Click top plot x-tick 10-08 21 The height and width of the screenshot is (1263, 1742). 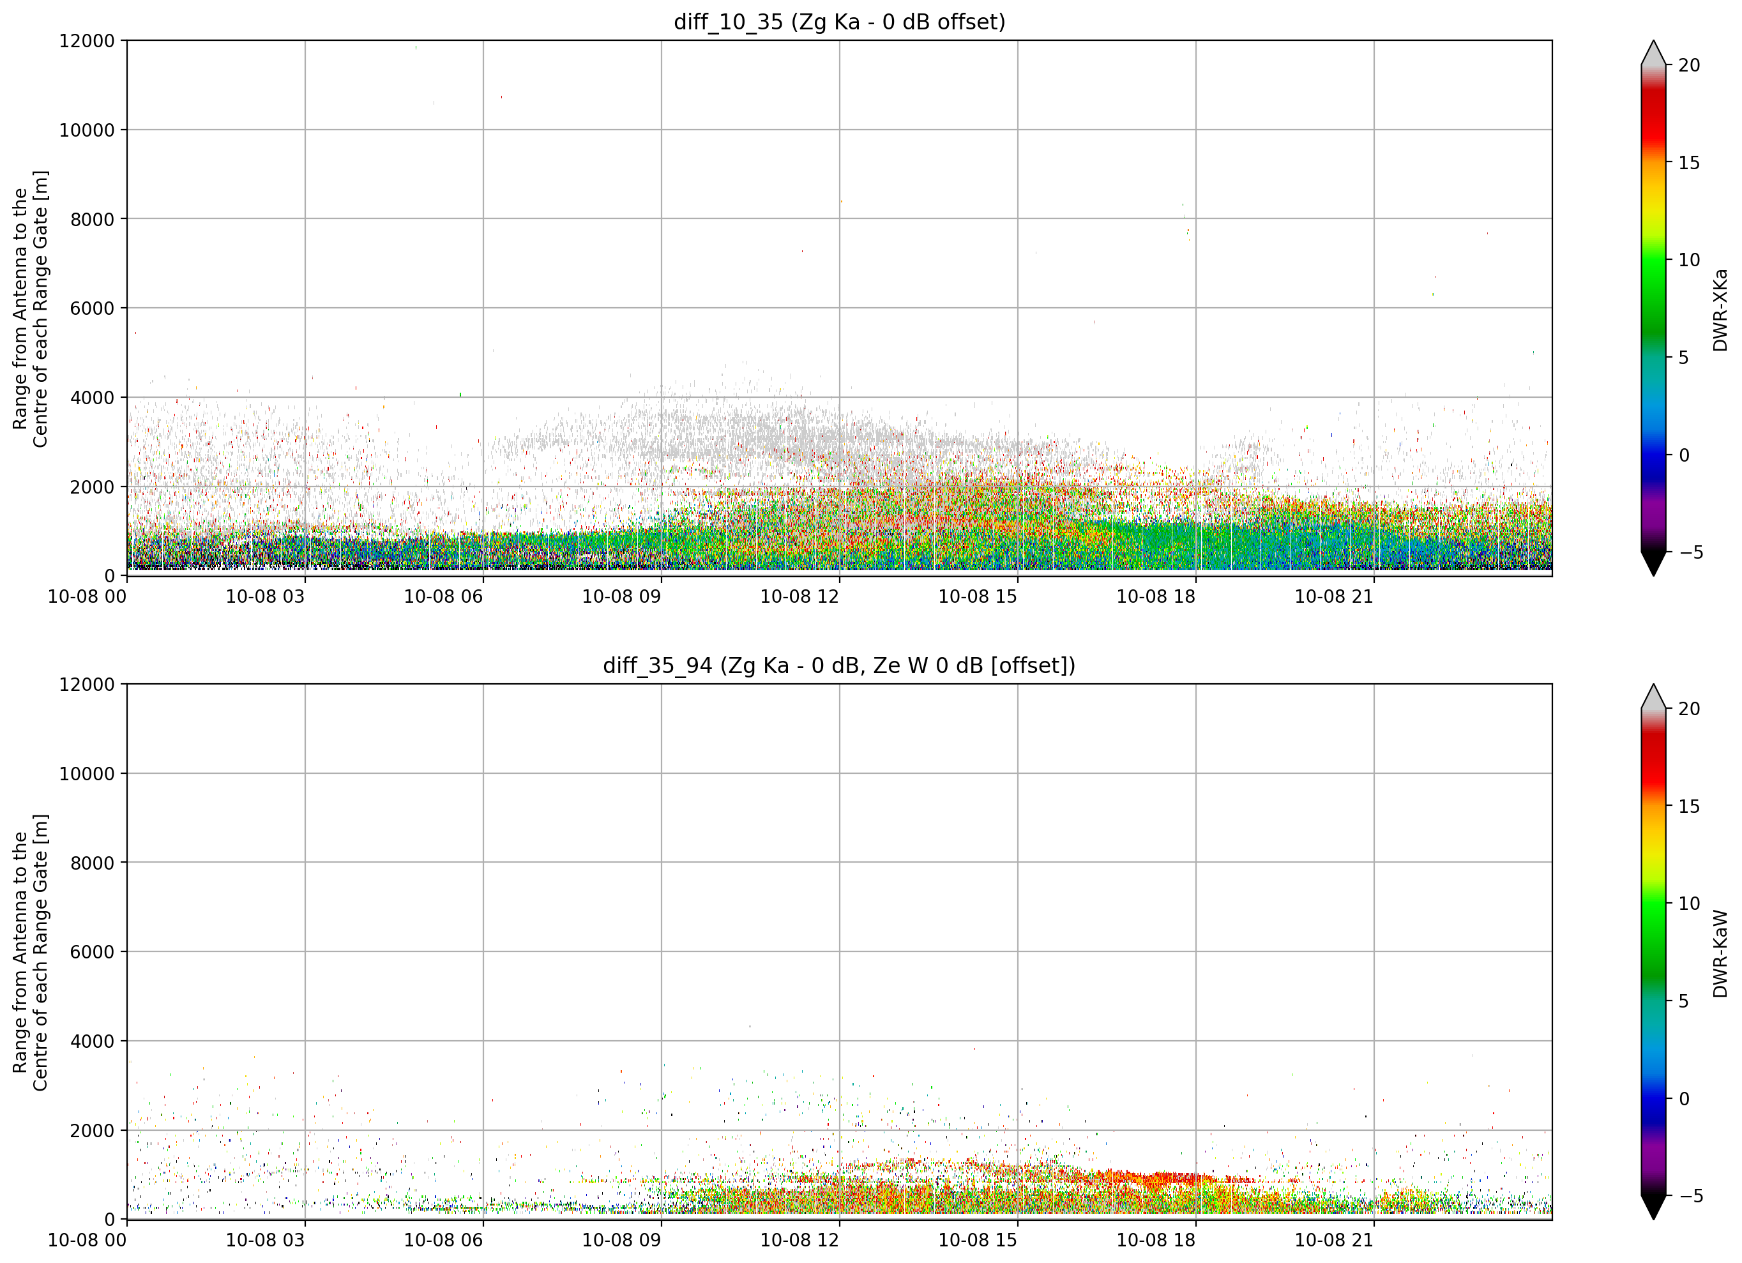tap(1334, 596)
